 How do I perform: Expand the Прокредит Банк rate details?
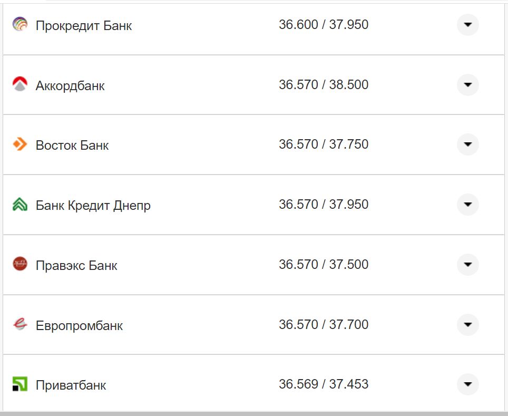[467, 24]
